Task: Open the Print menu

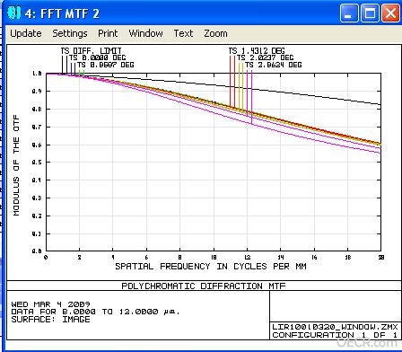Action: pyautogui.click(x=108, y=33)
